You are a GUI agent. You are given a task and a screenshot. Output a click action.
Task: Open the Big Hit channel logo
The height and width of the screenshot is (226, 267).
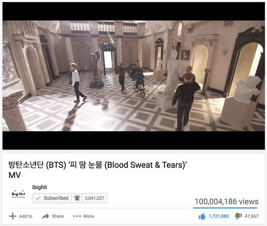tap(18, 194)
